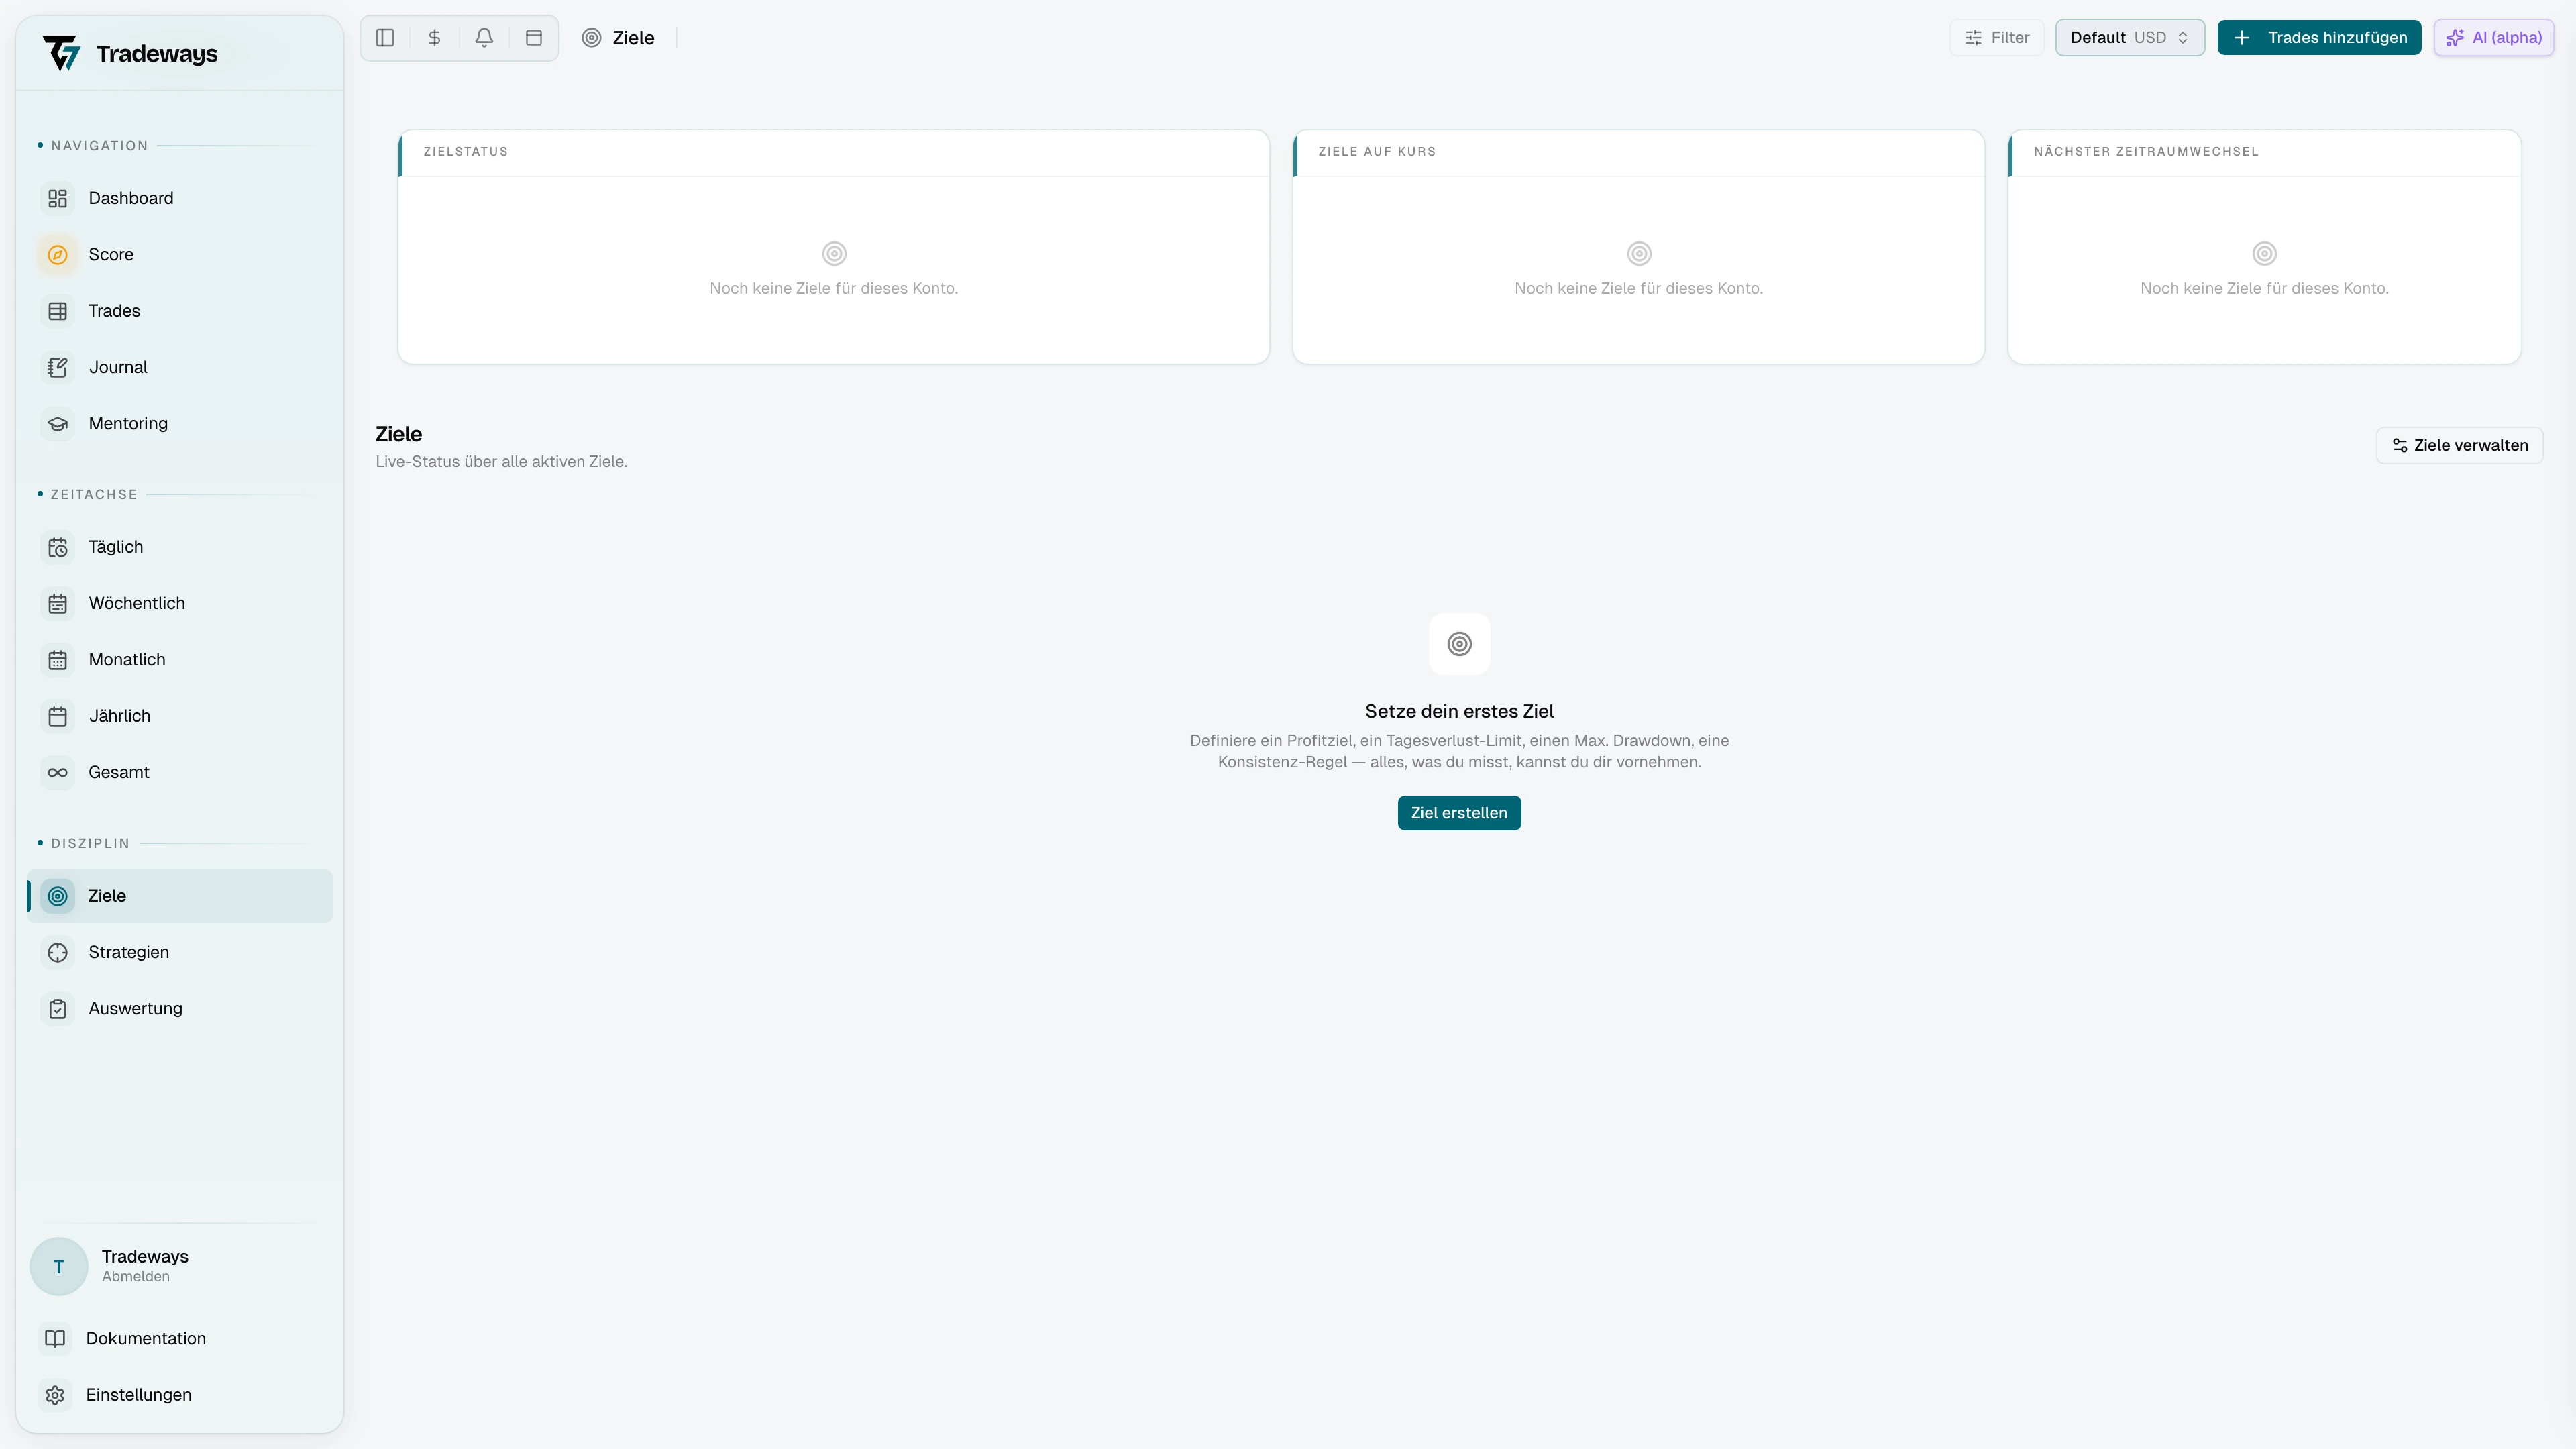This screenshot has width=2576, height=1449.
Task: Open Auswertung page
Action: click(x=180, y=1009)
